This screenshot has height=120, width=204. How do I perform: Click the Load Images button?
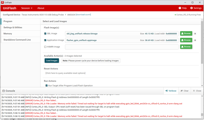pos(52,60)
